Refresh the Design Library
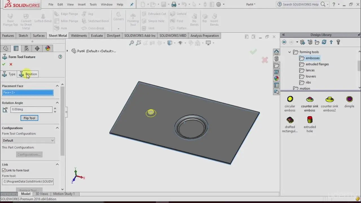Image resolution: width=361 pixels, height=203 pixels. click(324, 42)
